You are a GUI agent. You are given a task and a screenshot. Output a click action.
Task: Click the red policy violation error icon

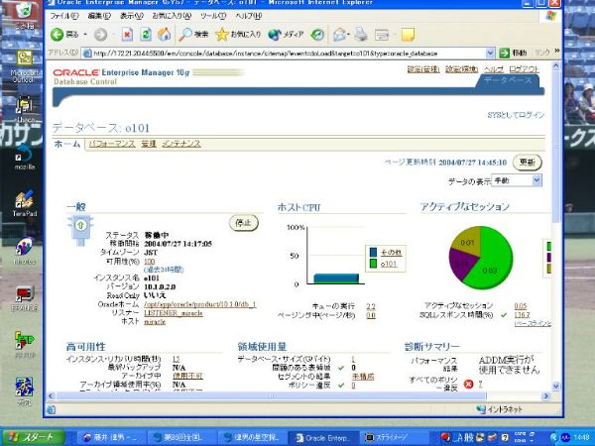(x=469, y=384)
